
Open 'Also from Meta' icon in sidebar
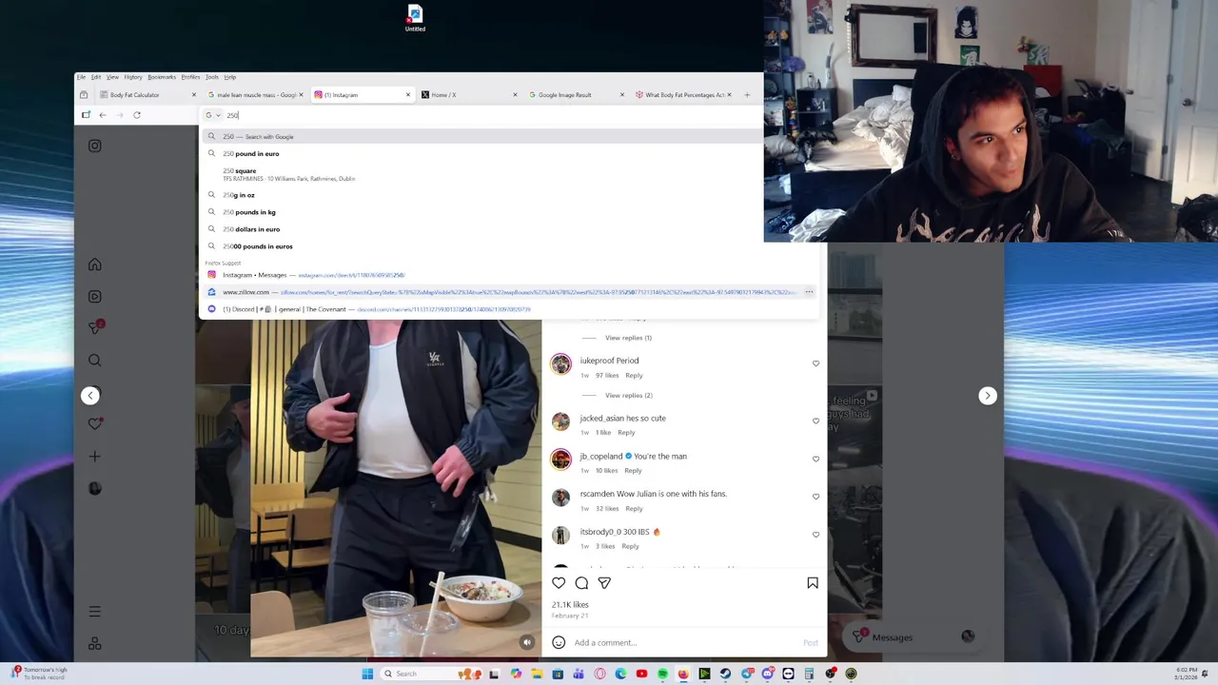tap(94, 644)
